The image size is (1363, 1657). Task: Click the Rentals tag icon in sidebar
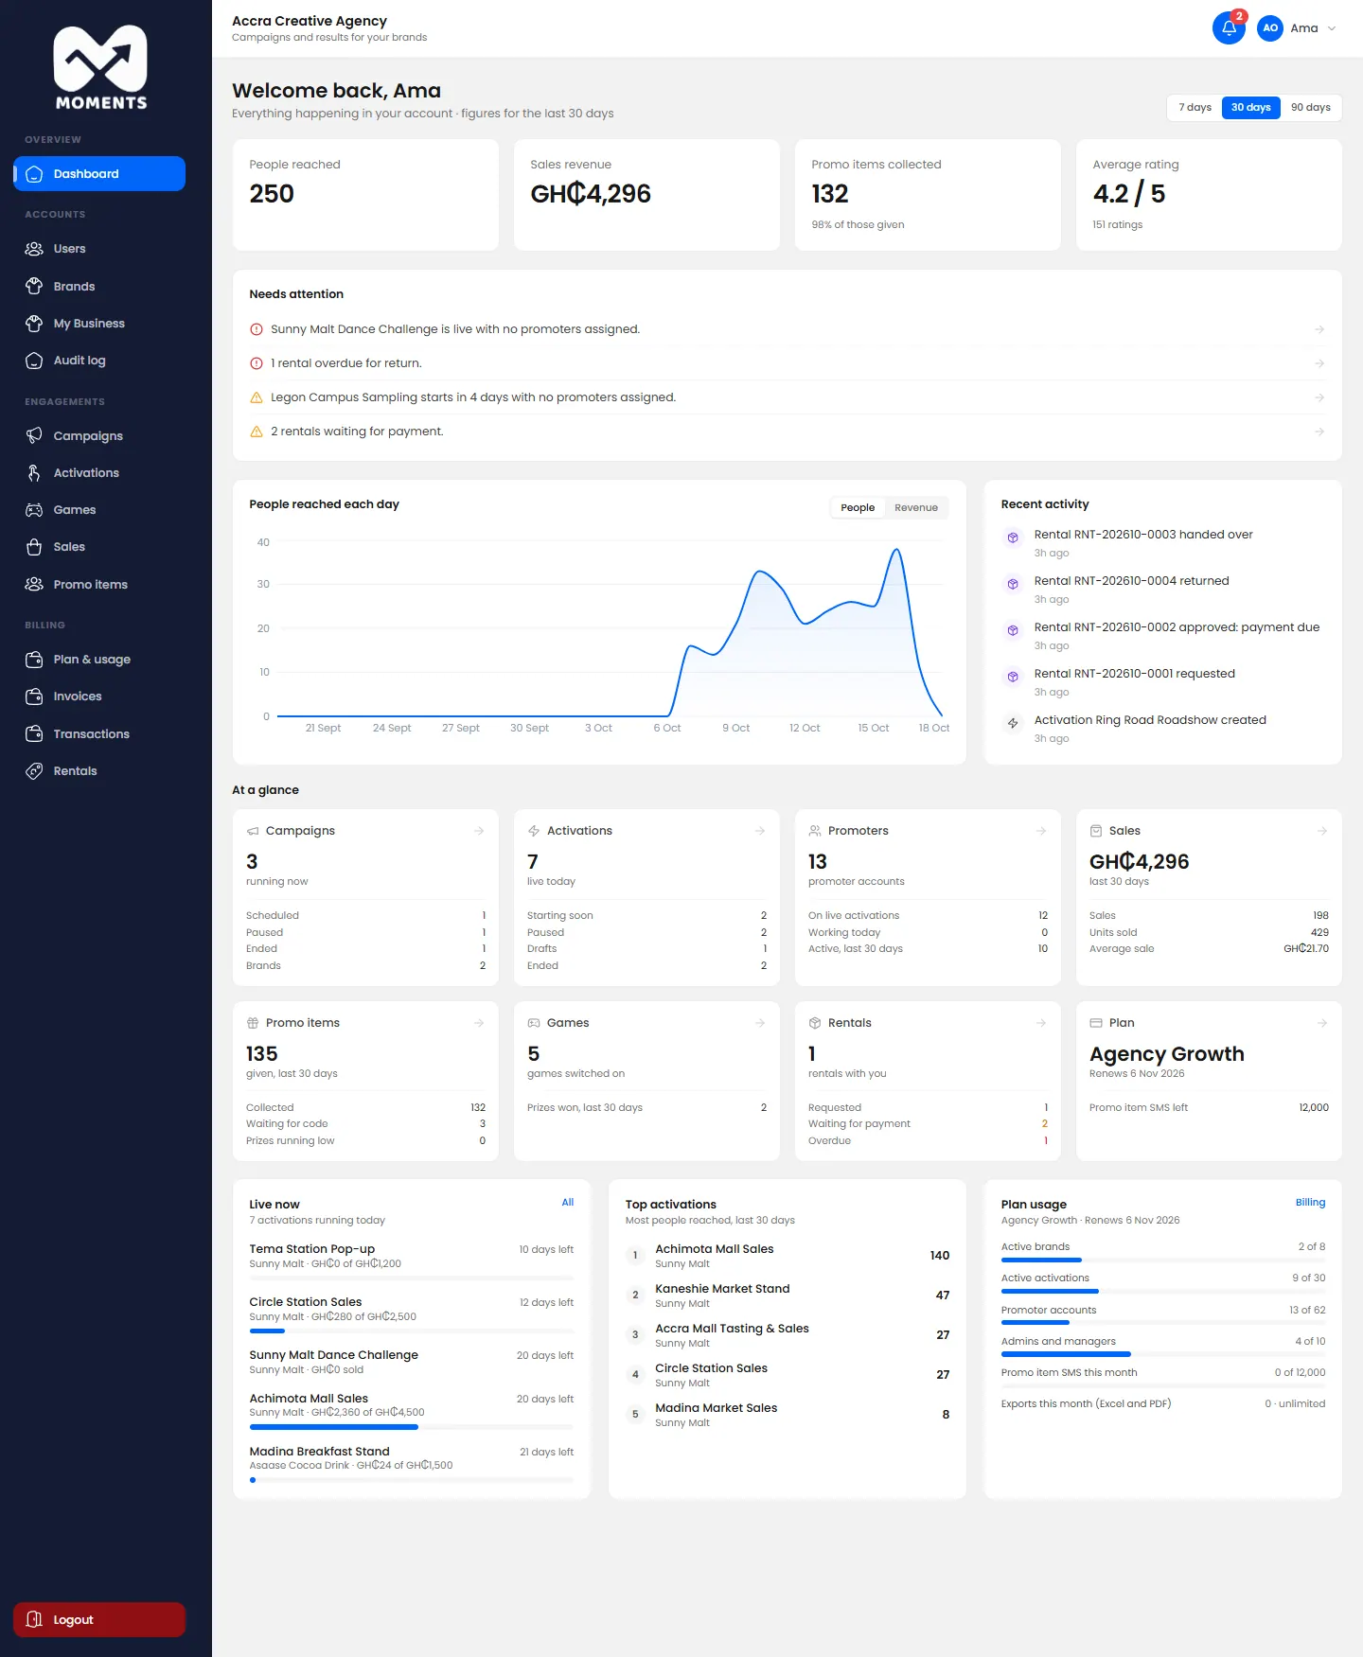click(34, 771)
